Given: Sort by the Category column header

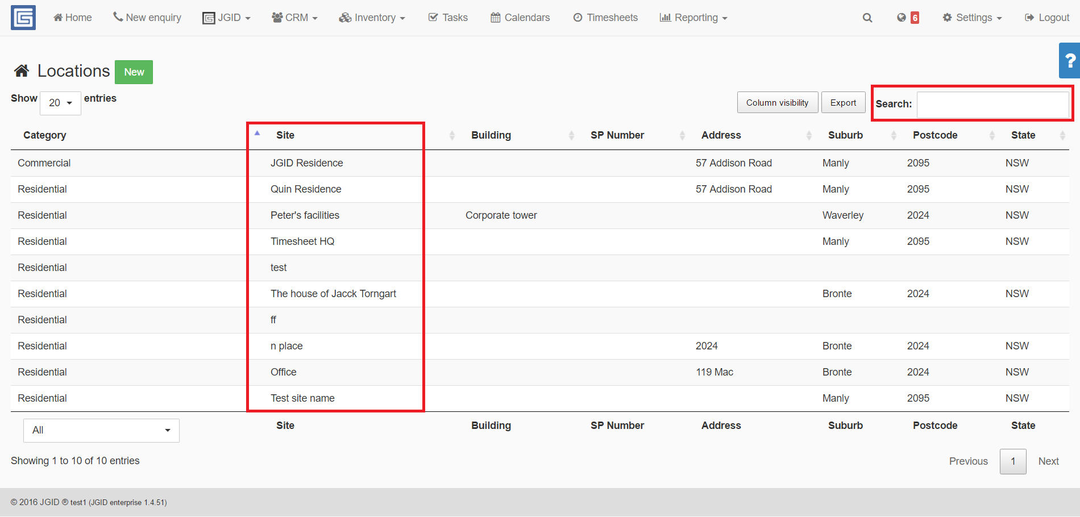Looking at the screenshot, I should [45, 135].
